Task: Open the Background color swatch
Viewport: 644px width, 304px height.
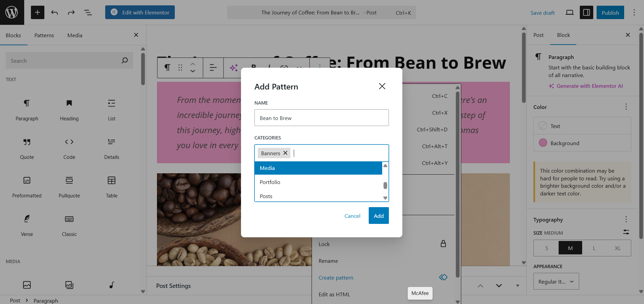Action: coord(582,143)
